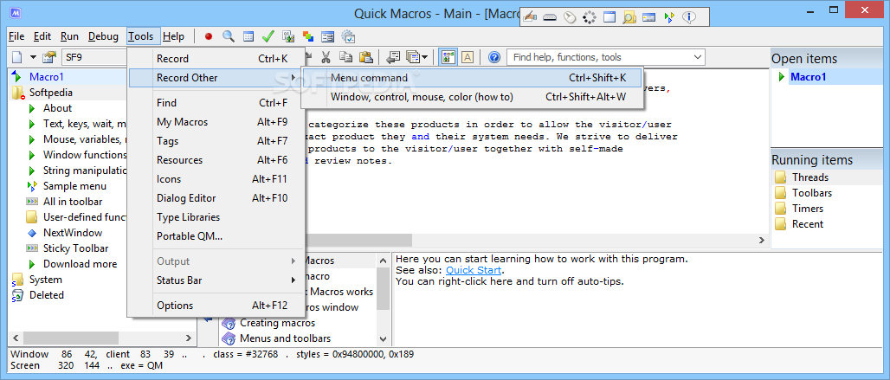Toggle the highlighted code view toolbar button
This screenshot has height=380, width=890.
pyautogui.click(x=448, y=57)
